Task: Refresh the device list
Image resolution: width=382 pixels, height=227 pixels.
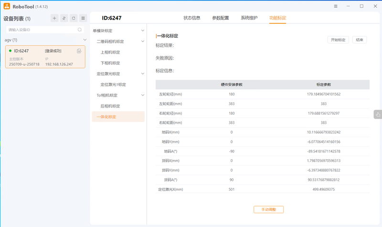Action: pos(74,18)
